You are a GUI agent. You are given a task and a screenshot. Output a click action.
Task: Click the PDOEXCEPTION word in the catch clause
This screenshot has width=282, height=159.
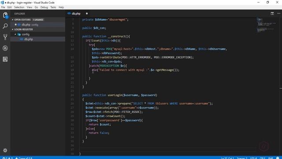(x=109, y=66)
